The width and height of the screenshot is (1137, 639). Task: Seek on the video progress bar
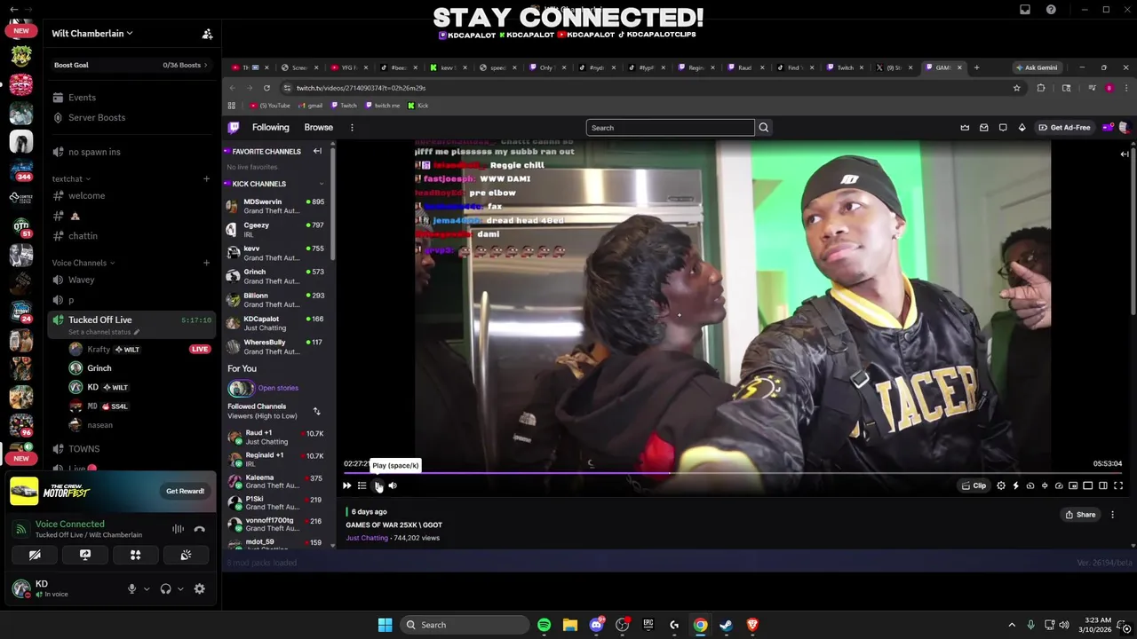tap(732, 473)
